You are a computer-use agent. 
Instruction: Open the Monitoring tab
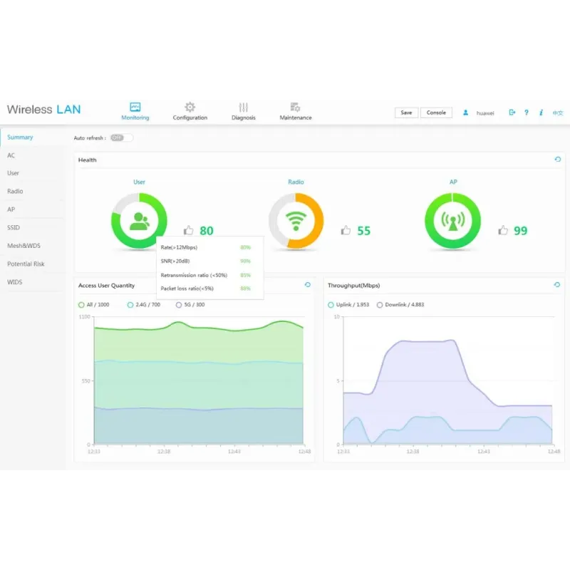(135, 111)
